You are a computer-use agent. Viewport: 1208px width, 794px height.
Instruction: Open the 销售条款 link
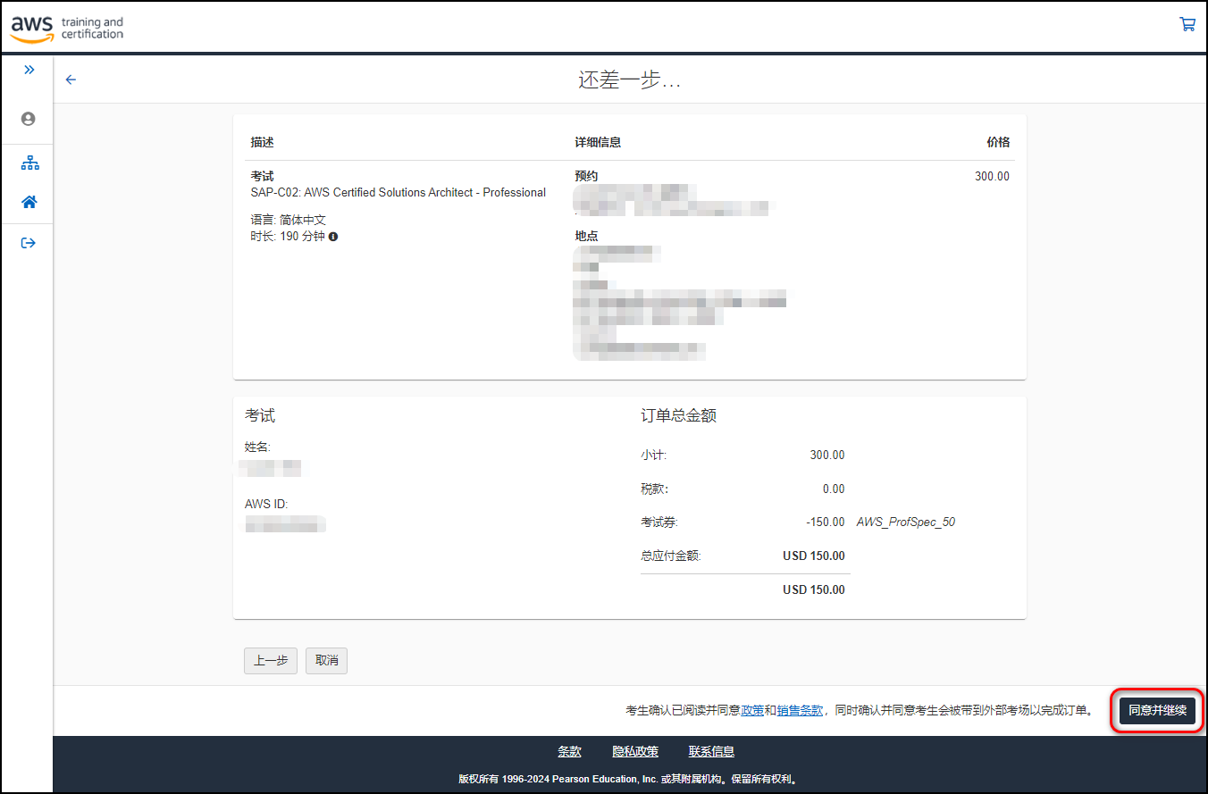(800, 711)
